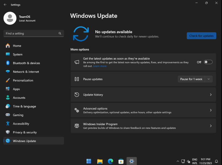222x165 pixels.
Task: Open Update history chevron
Action: coord(211,94)
